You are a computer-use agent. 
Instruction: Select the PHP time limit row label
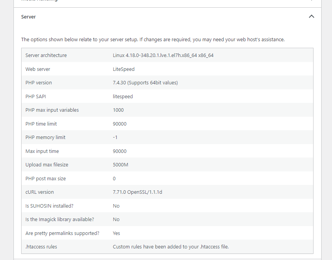click(x=41, y=124)
